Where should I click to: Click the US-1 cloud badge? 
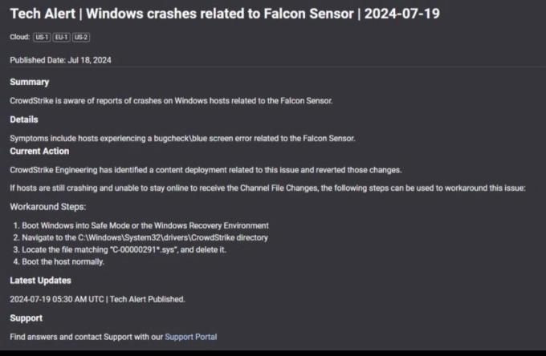click(42, 37)
